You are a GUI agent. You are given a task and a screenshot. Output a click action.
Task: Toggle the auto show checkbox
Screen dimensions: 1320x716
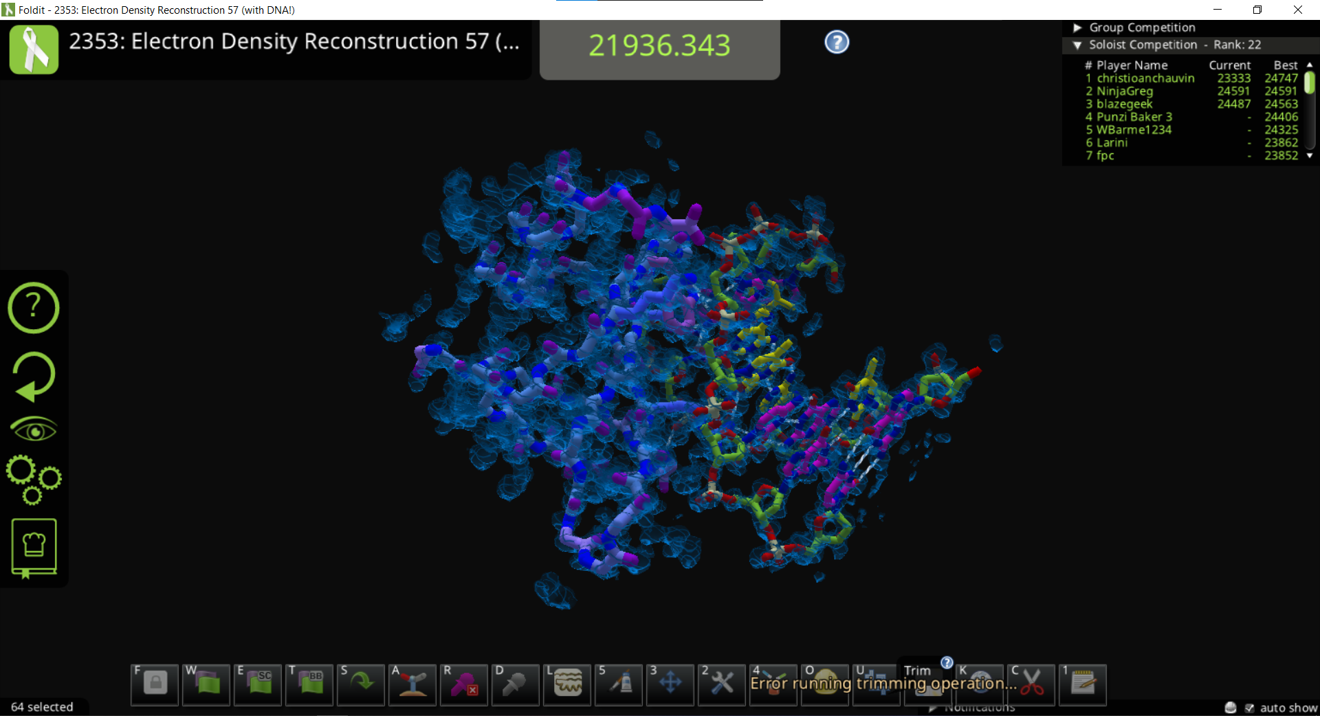1249,708
